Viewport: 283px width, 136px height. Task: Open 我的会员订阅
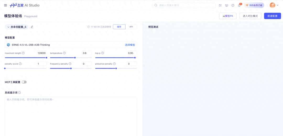(254, 5)
